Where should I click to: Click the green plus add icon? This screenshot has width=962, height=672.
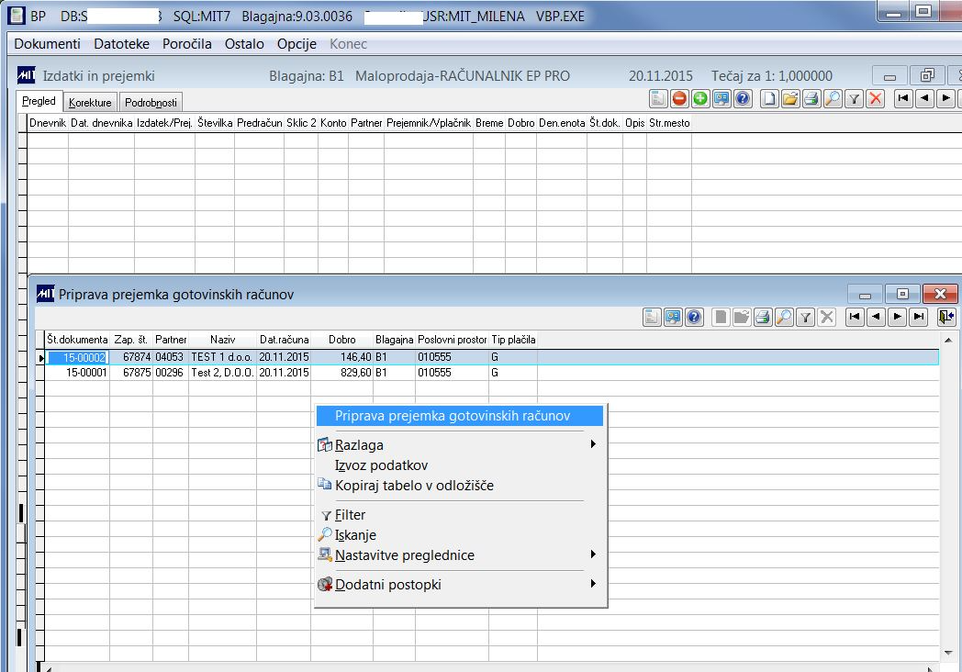(700, 98)
